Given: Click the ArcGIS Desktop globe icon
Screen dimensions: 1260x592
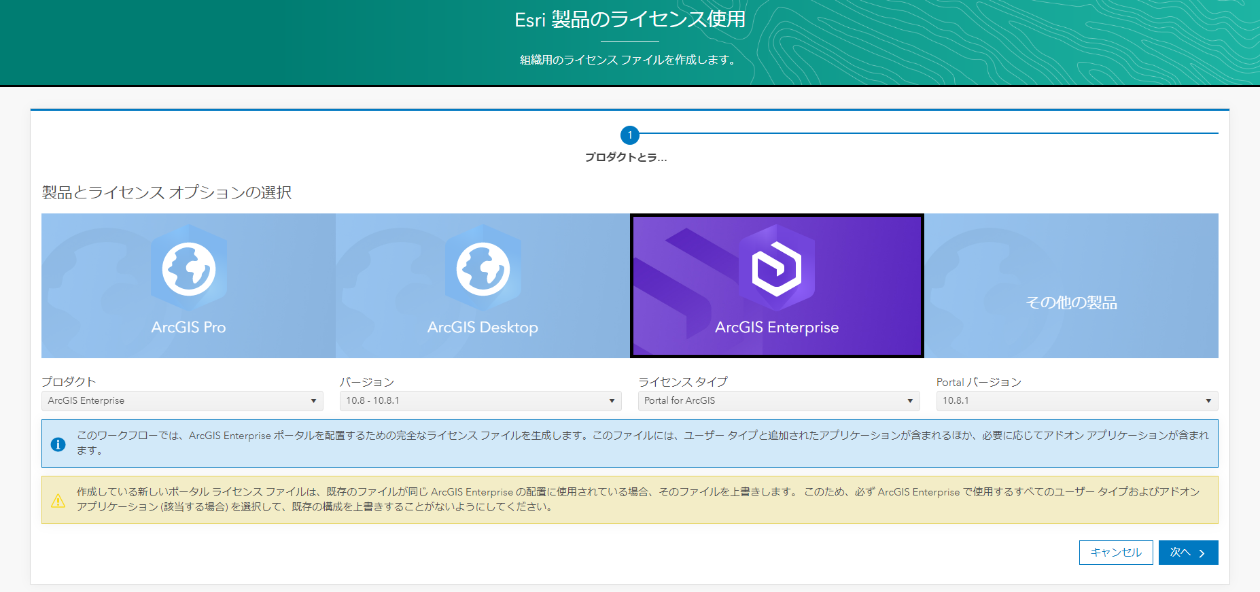Looking at the screenshot, I should (x=483, y=269).
